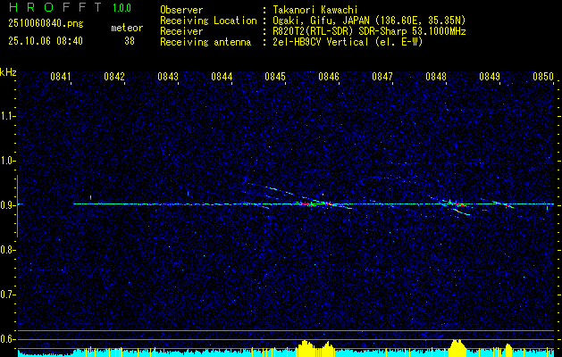Click the HROFFT 1.0.0 title text

[70, 7]
